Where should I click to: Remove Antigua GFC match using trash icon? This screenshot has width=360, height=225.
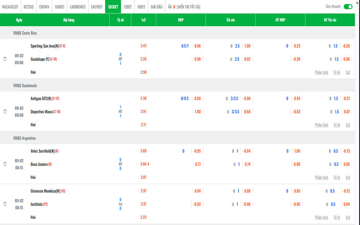(5, 112)
